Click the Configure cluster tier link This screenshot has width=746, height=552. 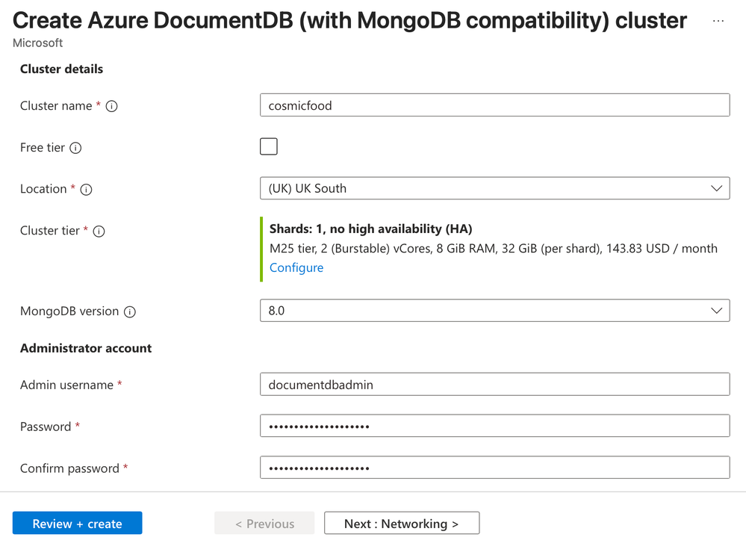pos(296,267)
